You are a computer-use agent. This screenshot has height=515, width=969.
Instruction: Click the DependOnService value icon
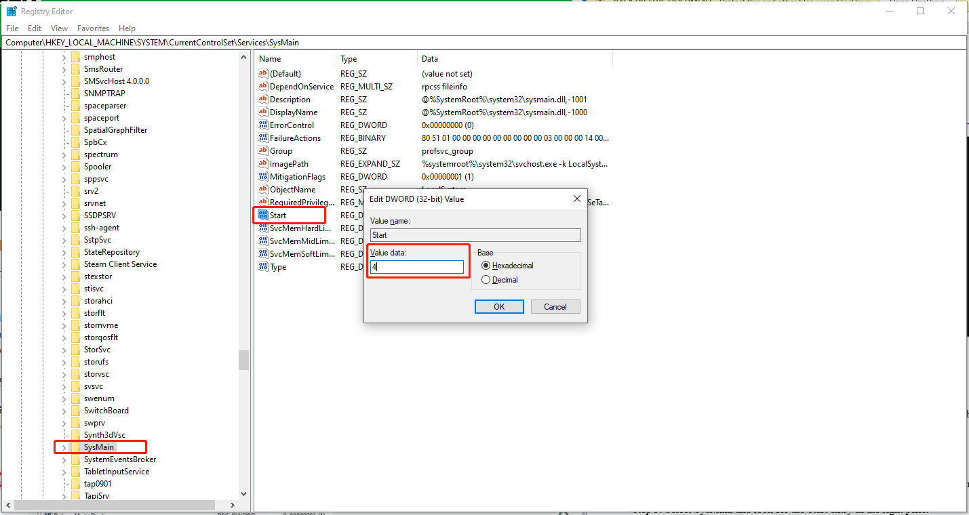264,86
